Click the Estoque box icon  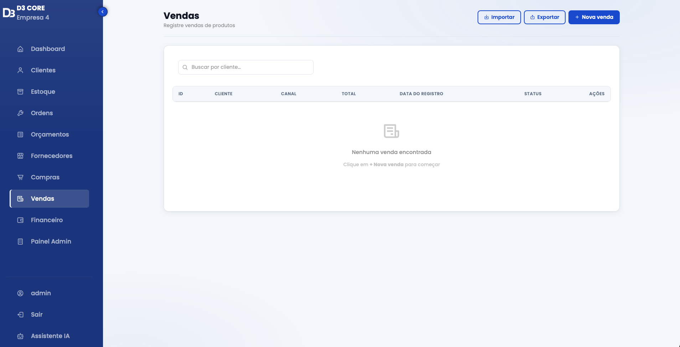(20, 92)
